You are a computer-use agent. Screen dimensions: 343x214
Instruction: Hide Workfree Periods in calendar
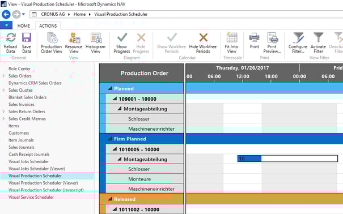[203, 43]
